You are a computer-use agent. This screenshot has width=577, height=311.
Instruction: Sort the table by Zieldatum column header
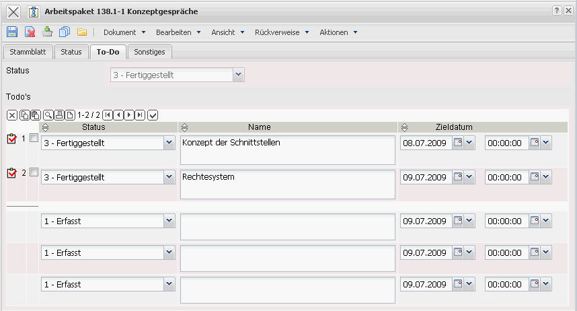(x=453, y=127)
